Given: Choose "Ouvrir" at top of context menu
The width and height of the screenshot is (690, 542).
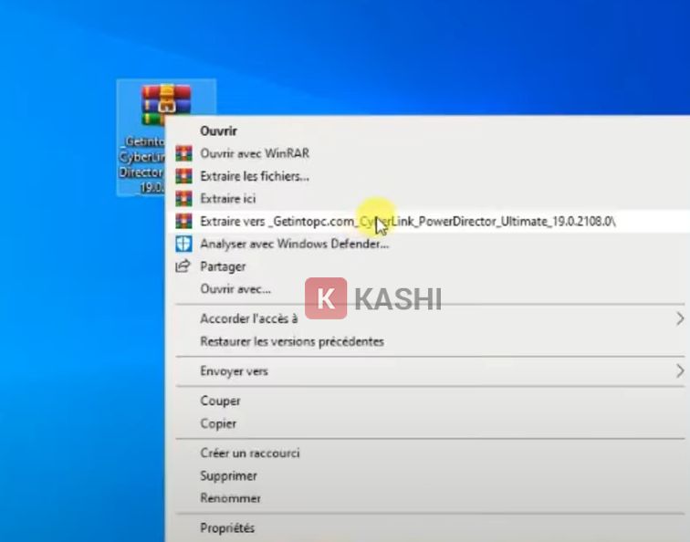Looking at the screenshot, I should [219, 130].
